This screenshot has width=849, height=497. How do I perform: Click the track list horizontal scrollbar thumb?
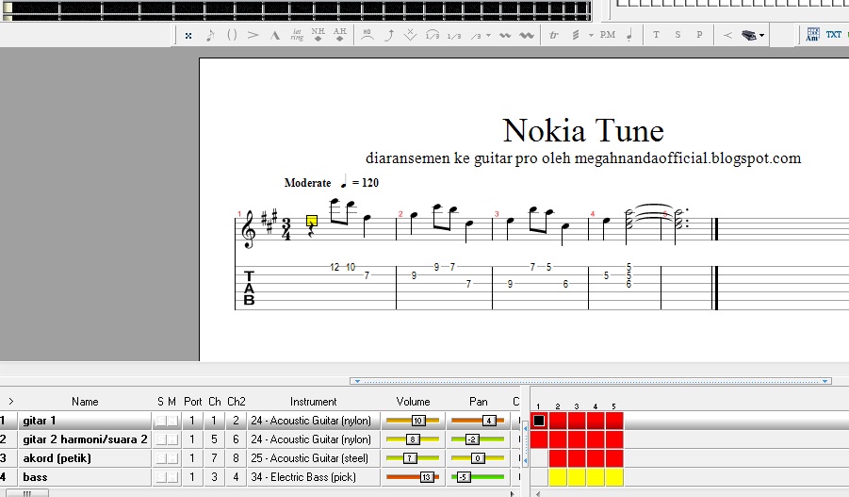click(27, 493)
